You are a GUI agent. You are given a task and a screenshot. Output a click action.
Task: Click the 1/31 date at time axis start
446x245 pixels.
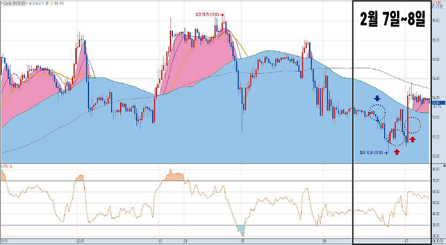pyautogui.click(x=4, y=241)
